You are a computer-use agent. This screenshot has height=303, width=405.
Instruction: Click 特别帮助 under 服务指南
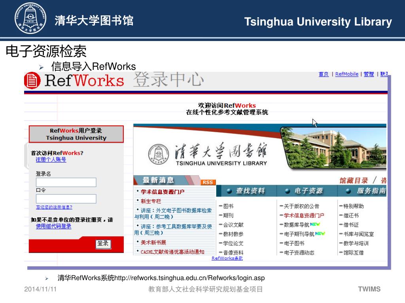[354, 206]
